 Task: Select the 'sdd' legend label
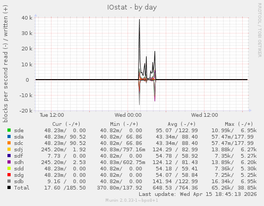click(x=19, y=169)
